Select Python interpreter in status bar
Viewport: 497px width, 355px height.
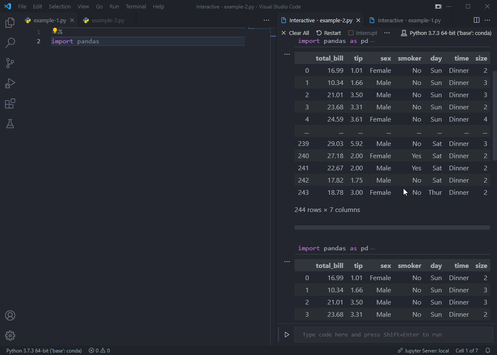pos(44,350)
